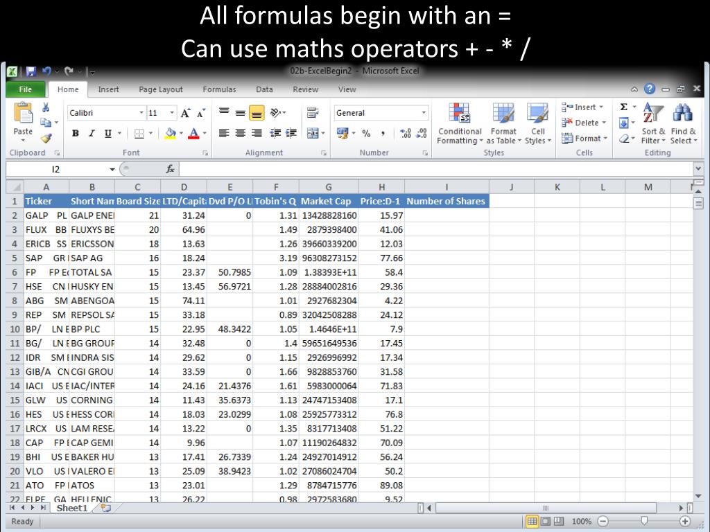
Task: Apply Percent Style format
Action: [366, 134]
